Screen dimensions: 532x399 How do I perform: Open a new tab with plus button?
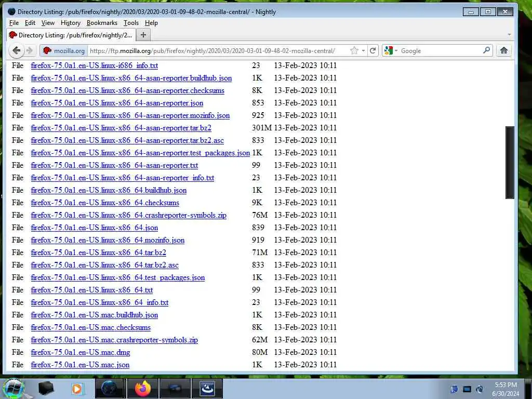coord(143,35)
